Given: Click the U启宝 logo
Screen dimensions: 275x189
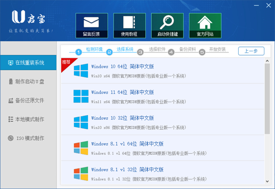Looking at the screenshot, I should [x=29, y=17].
